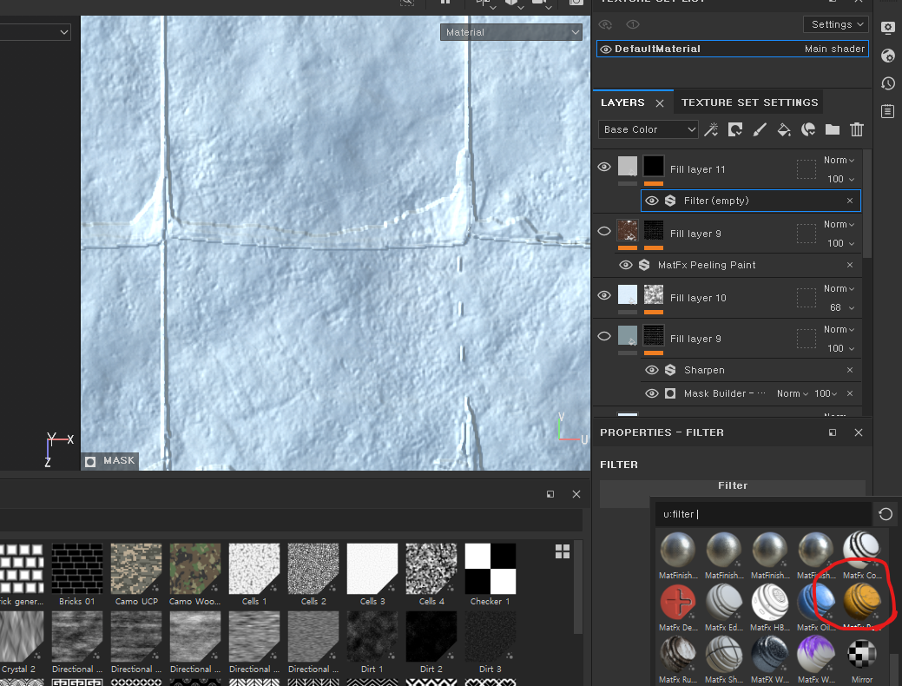Image resolution: width=902 pixels, height=686 pixels.
Task: Toggle visibility of brown-thumbnail Fill layer 9
Action: coord(604,231)
